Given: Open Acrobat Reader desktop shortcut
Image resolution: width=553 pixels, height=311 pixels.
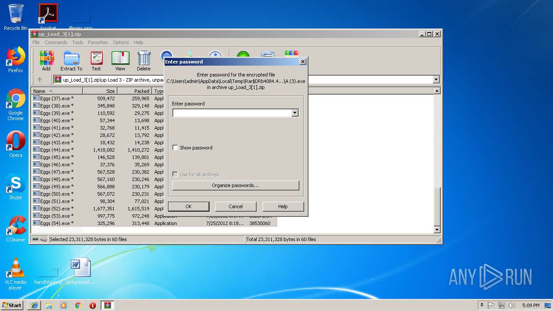Looking at the screenshot, I should [x=48, y=16].
